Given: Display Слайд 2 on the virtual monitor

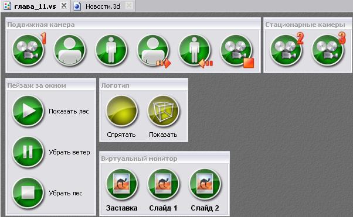Looking at the screenshot, I should 205,184.
